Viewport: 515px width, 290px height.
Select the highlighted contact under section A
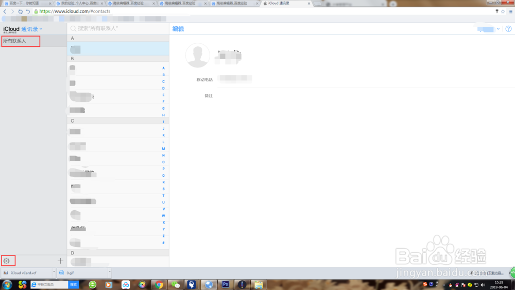[118, 48]
